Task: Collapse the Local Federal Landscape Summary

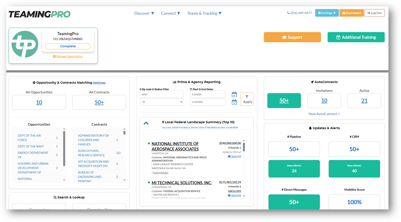Action: pos(146,123)
